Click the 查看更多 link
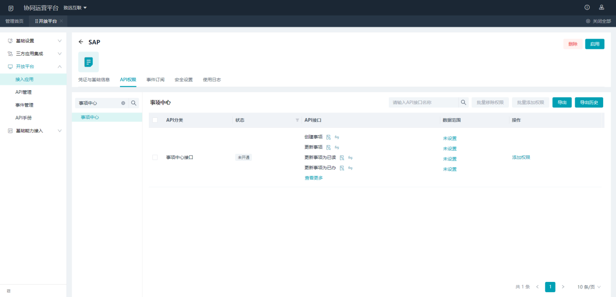The image size is (616, 297). point(314,178)
